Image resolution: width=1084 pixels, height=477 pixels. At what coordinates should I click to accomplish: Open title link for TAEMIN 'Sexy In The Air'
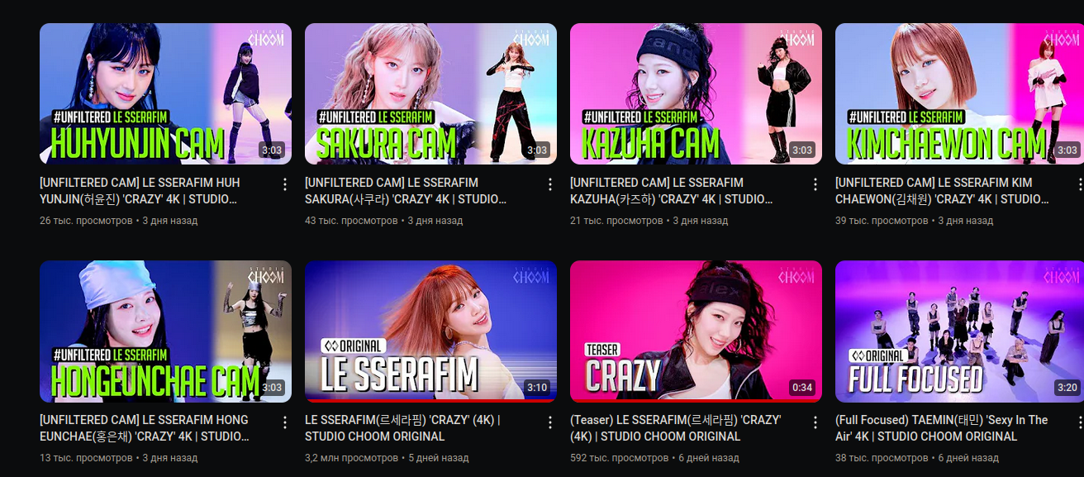point(941,428)
